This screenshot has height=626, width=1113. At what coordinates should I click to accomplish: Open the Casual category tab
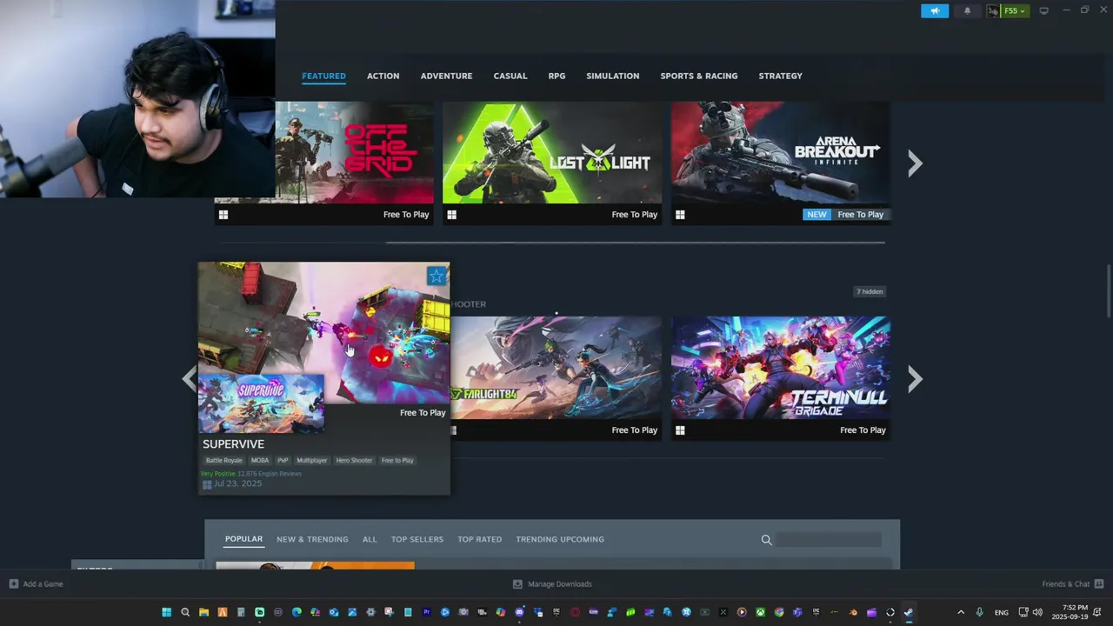pyautogui.click(x=510, y=76)
